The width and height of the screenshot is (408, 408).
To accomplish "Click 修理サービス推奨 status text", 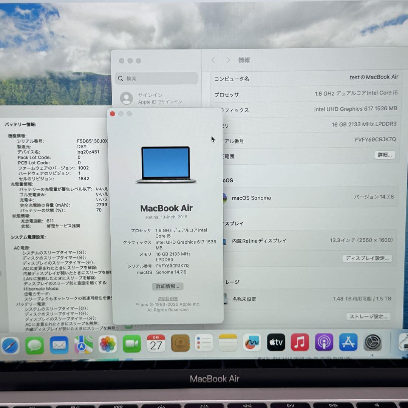I will 63,226.
